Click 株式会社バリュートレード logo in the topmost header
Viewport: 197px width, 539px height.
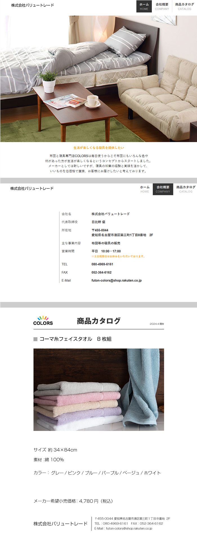click(33, 5)
